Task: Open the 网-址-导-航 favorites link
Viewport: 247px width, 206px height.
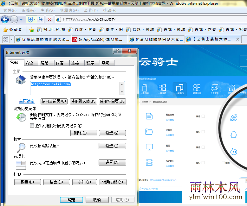Action: (51, 30)
